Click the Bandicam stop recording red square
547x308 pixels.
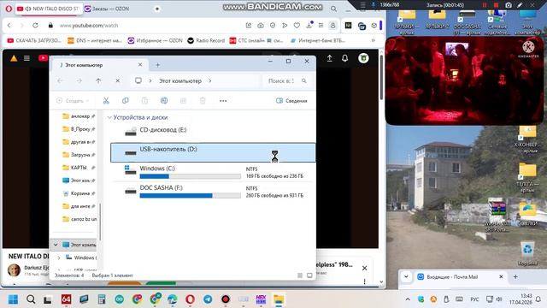[x=496, y=5]
